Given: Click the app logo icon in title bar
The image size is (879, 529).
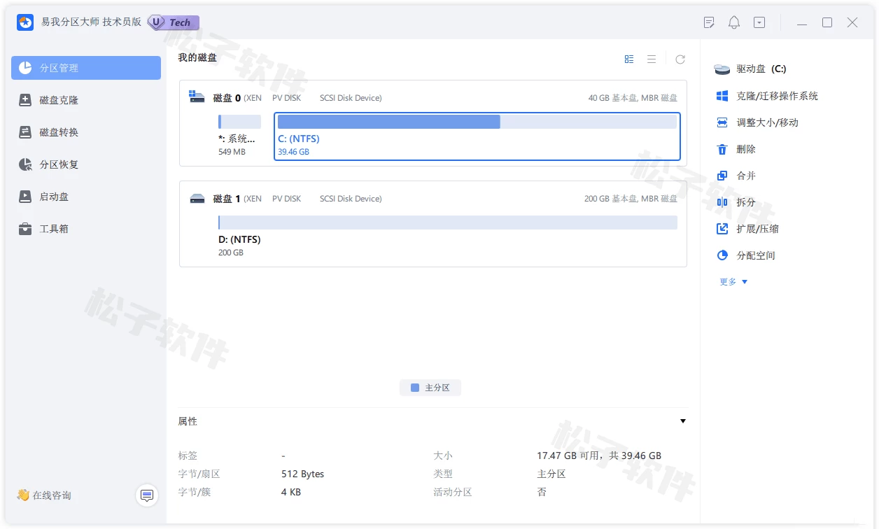Looking at the screenshot, I should tap(25, 22).
